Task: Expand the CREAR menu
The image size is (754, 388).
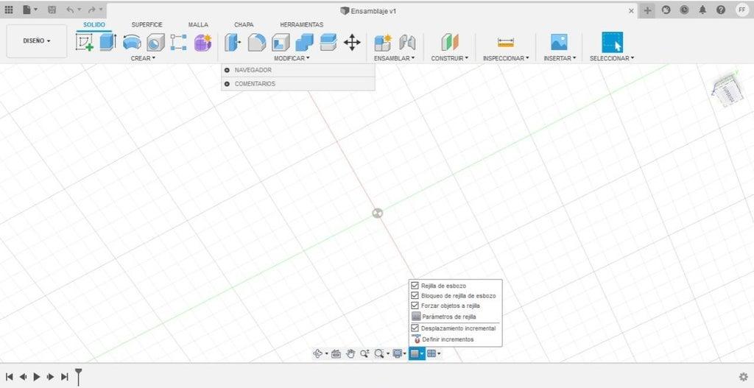Action: point(144,58)
